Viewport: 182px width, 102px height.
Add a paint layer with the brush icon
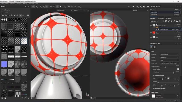169,21
